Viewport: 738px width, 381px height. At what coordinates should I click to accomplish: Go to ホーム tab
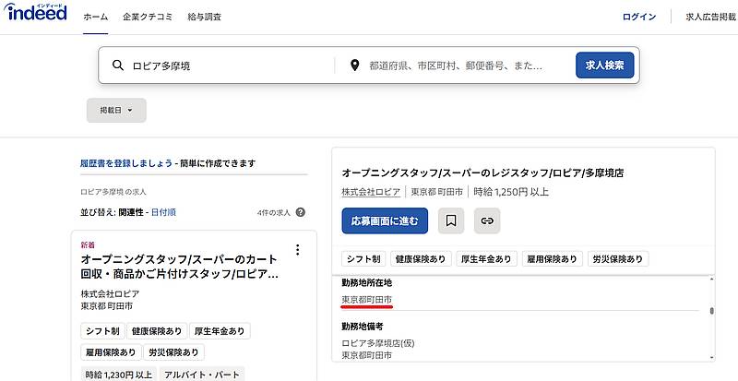coord(96,17)
